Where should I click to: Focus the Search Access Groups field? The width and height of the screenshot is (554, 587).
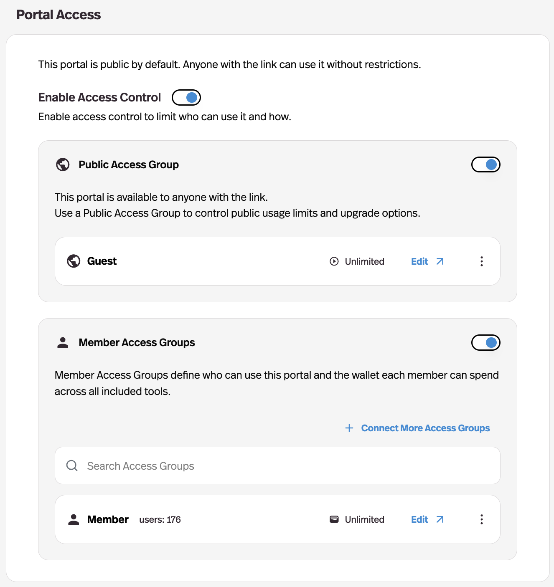click(277, 466)
